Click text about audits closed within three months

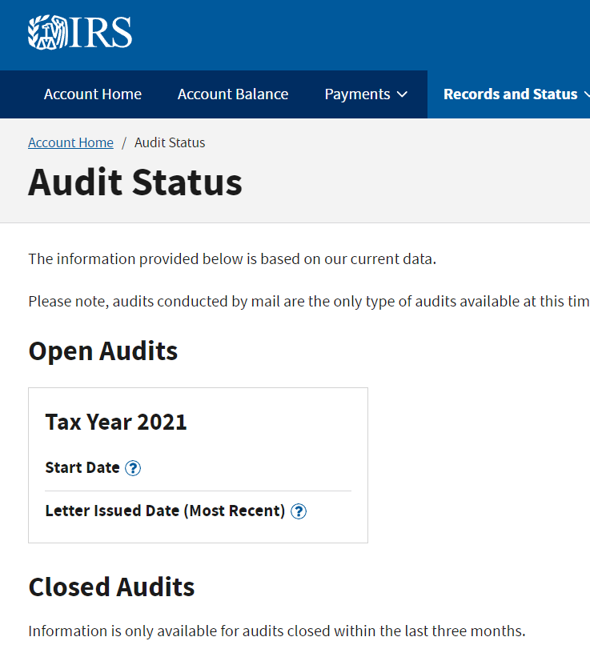tap(276, 631)
